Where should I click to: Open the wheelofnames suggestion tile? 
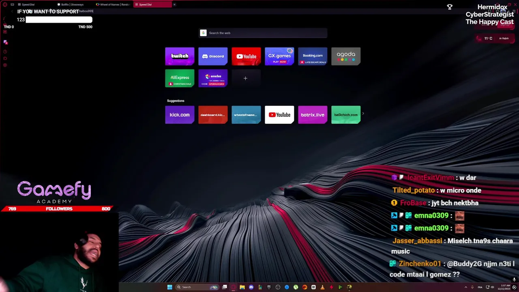pos(246,115)
